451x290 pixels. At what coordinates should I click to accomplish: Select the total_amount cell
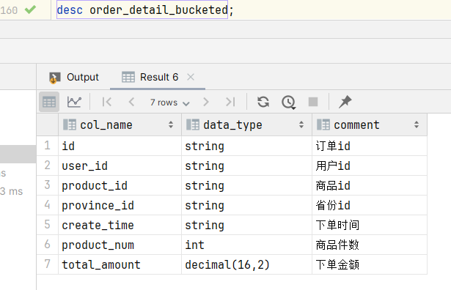[x=120, y=264]
